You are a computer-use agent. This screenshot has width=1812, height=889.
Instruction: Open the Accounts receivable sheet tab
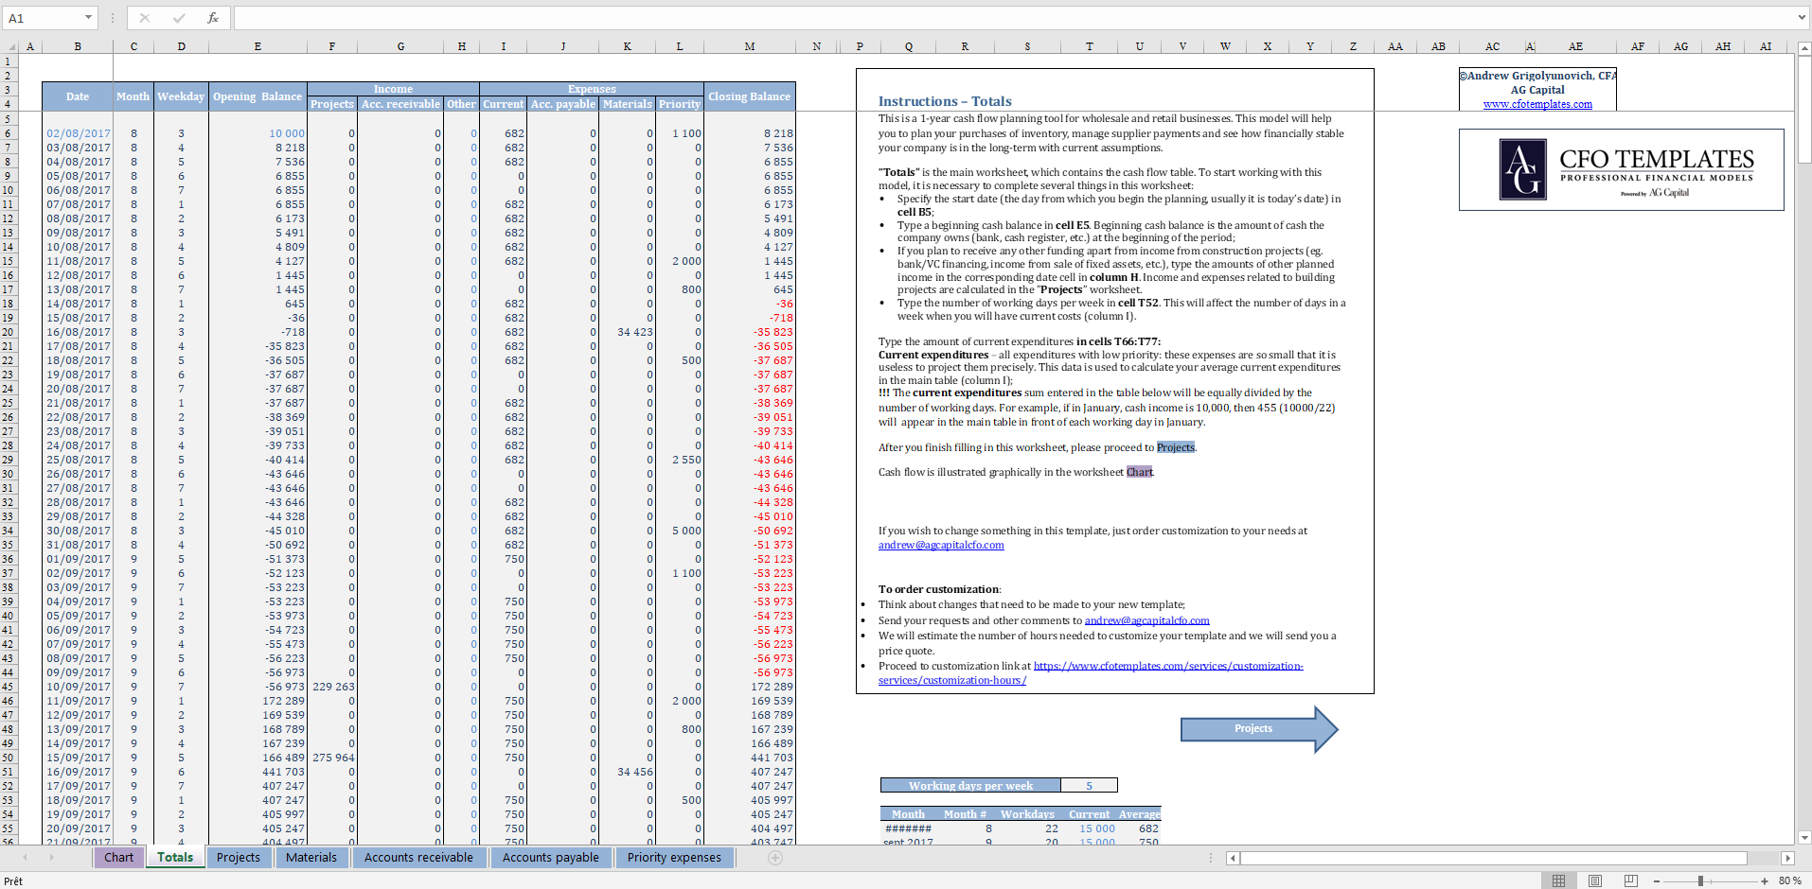[x=418, y=857]
